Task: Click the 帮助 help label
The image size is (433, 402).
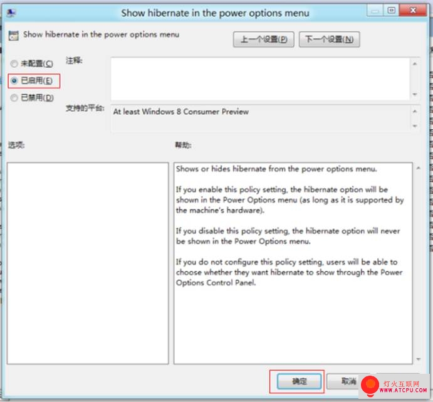Action: (183, 145)
